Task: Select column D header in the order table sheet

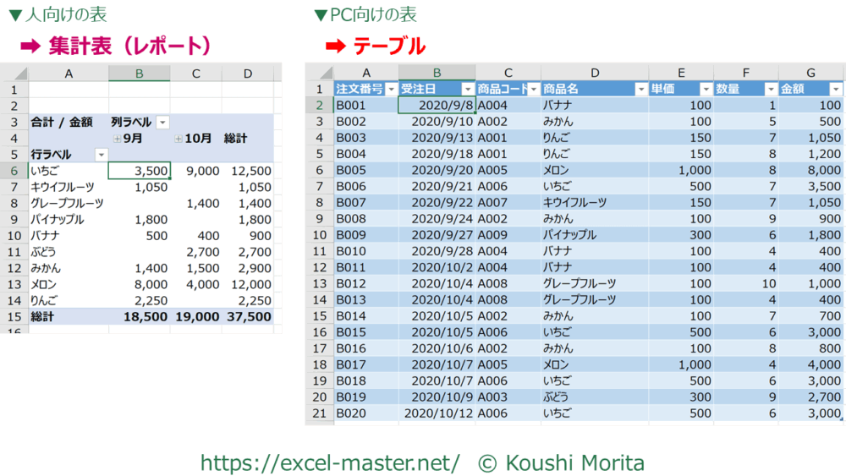Action: 595,73
